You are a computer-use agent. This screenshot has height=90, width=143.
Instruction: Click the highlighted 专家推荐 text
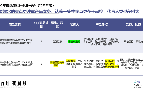click(71, 61)
